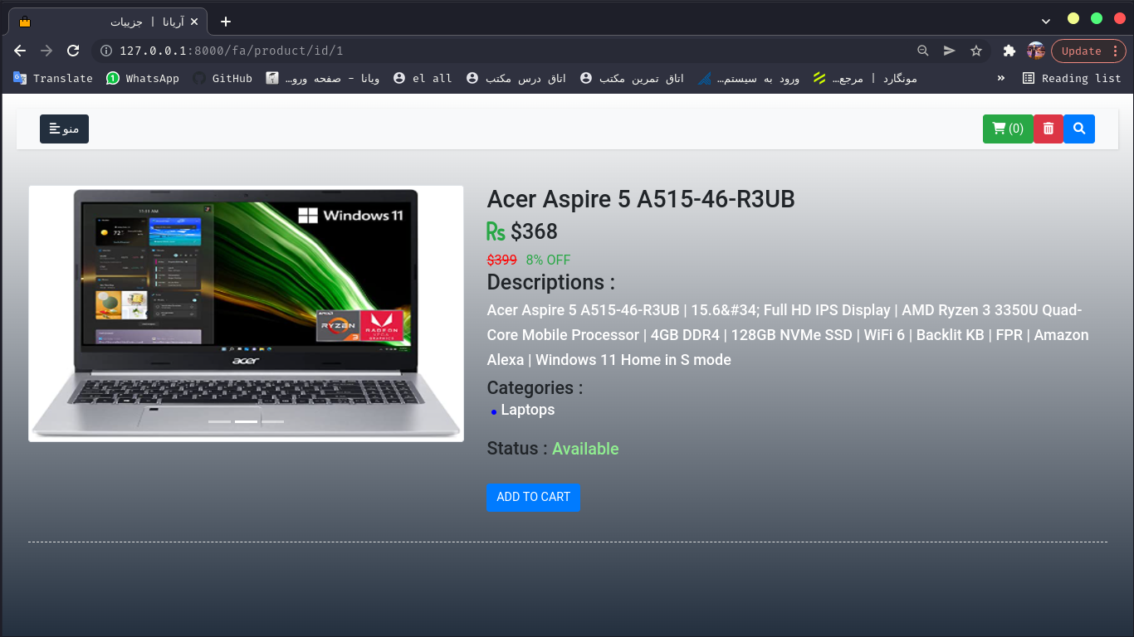The image size is (1134, 637).
Task: Click the Acer laptop product image
Action: pos(246,314)
